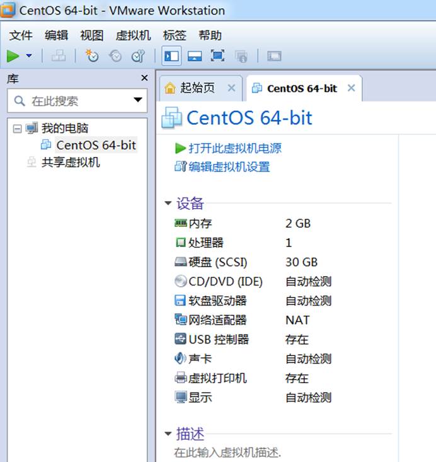Enter full screen mode via toolbar icon
This screenshot has height=462, width=436.
217,55
